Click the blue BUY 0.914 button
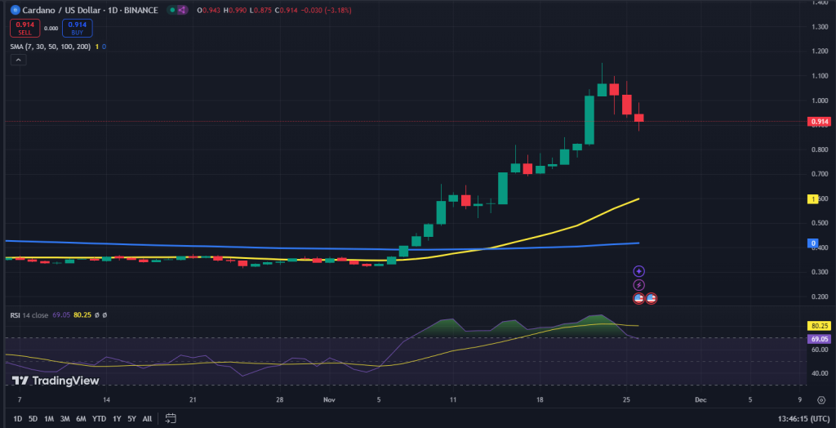 pos(78,28)
